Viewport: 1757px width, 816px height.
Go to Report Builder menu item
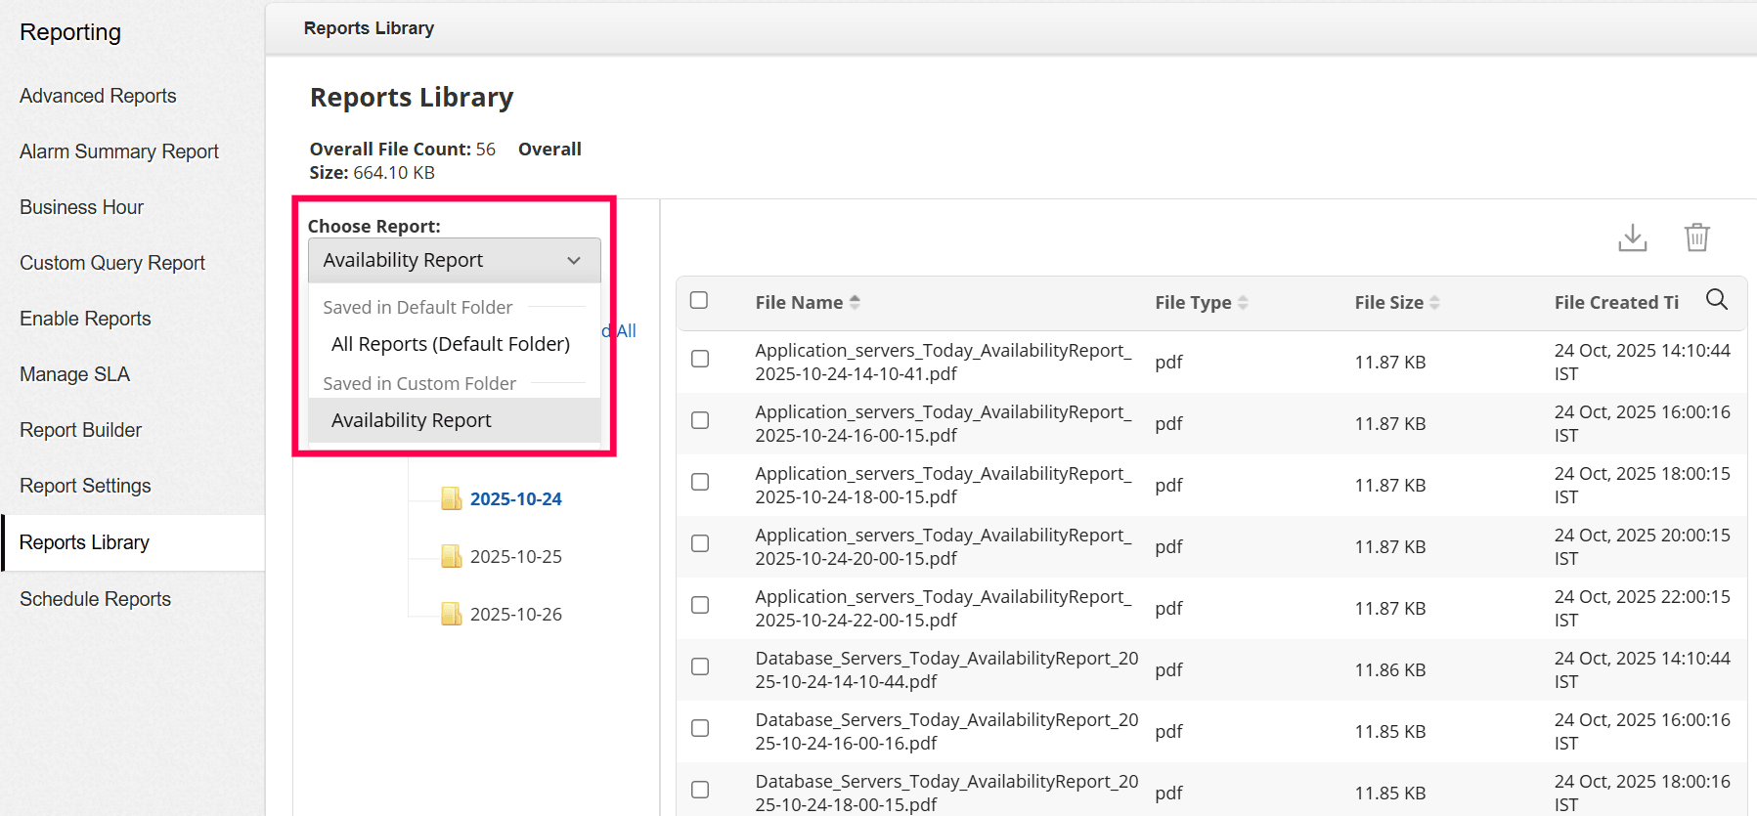point(80,430)
